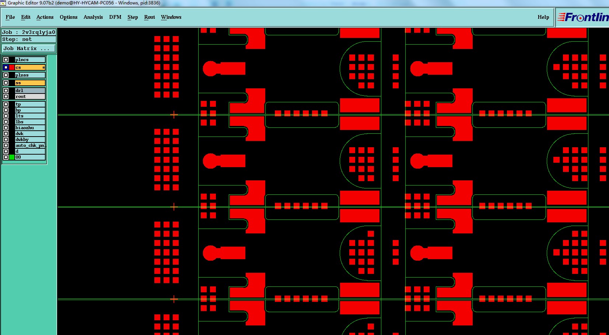Open the Analysis menu

coord(93,17)
